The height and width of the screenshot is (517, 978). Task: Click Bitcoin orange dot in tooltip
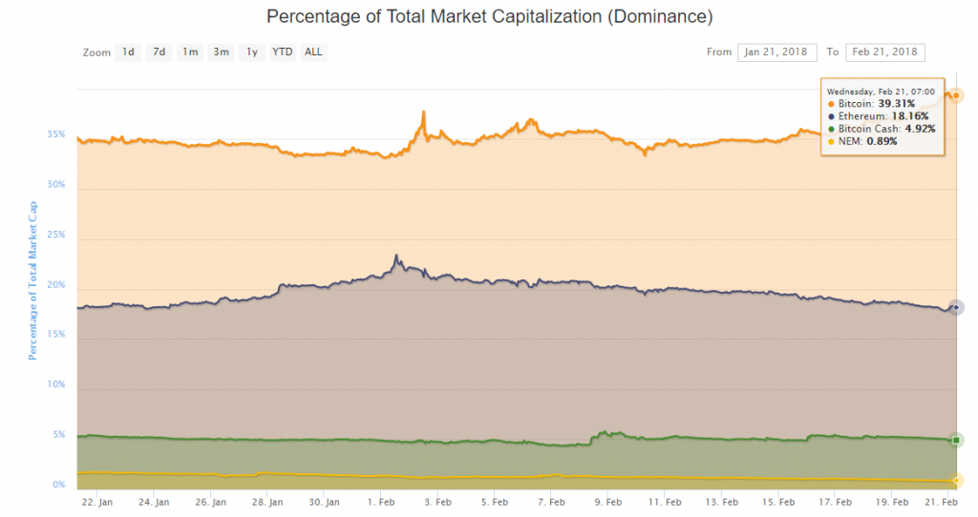click(x=831, y=104)
